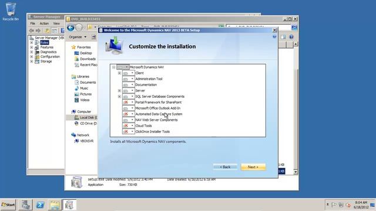The height and width of the screenshot is (211, 376).
Task: Collapse the Microsoft Dynamics NAV tree root
Action: (x=113, y=67)
